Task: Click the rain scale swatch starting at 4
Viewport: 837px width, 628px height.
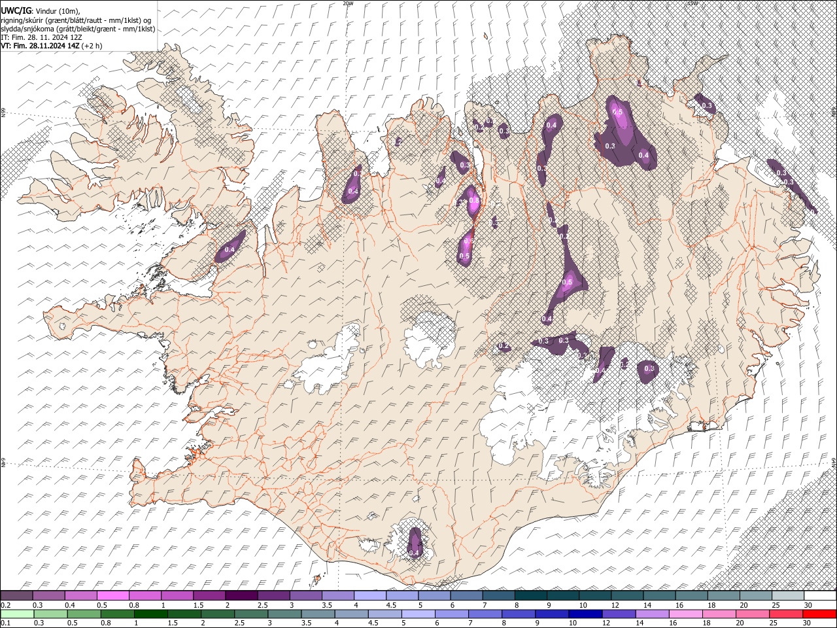Action: click(x=352, y=614)
